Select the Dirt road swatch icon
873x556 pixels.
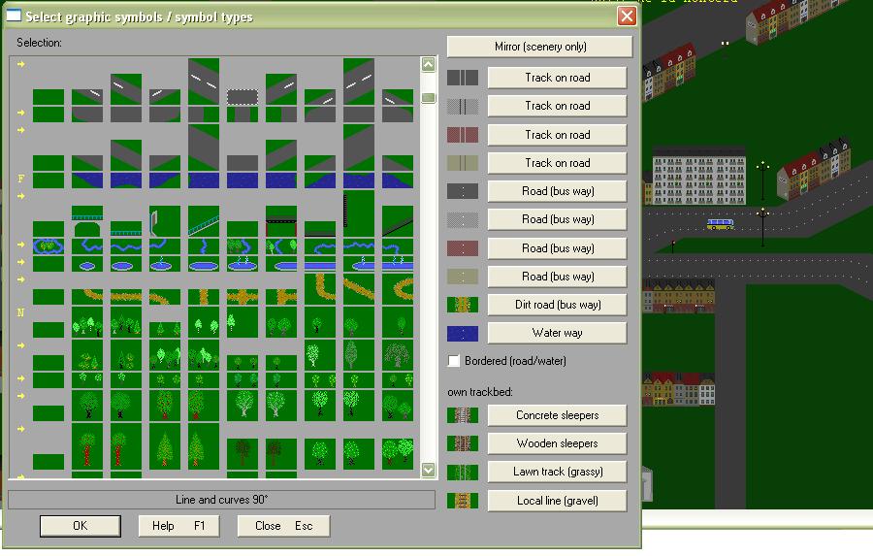coord(463,305)
